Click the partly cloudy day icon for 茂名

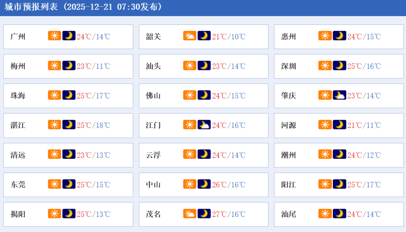pos(190,214)
